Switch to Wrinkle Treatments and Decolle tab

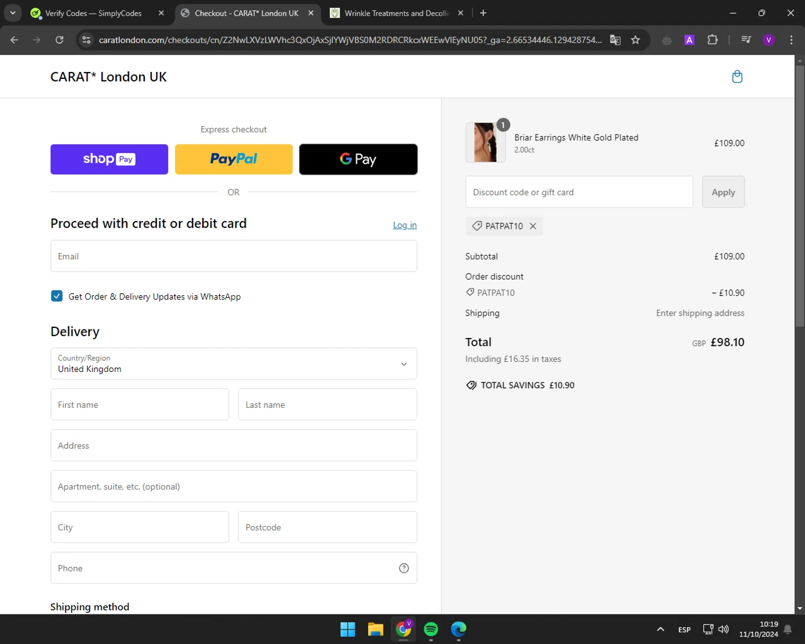coord(397,13)
